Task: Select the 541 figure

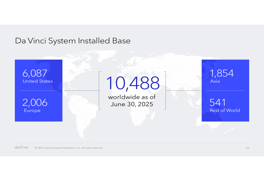Action: 218,103
